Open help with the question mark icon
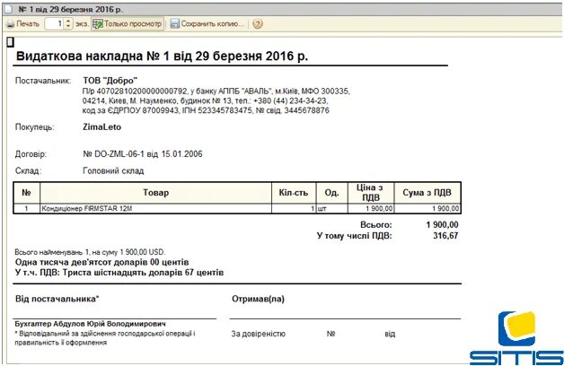Screen dimensions: 564x366 (257, 24)
